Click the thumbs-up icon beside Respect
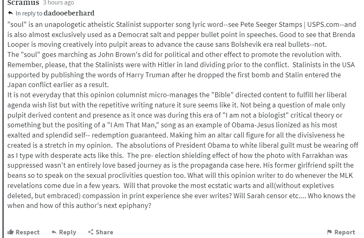This screenshot has height=238, width=364. [11, 232]
